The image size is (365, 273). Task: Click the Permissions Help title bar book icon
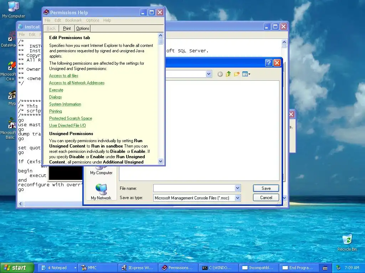46,12
